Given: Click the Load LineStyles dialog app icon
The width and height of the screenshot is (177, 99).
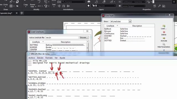Looking at the screenshot, I should pos(29,32).
